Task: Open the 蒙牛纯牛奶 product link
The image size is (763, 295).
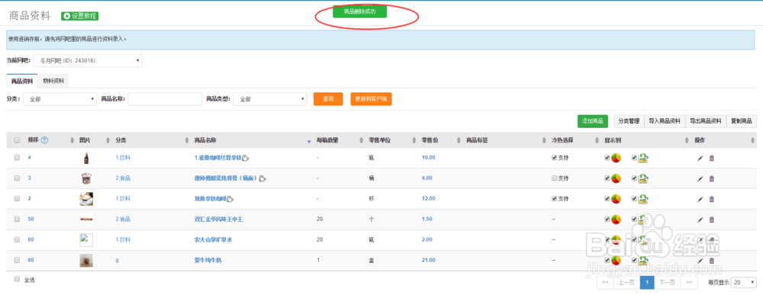Action: (208, 261)
